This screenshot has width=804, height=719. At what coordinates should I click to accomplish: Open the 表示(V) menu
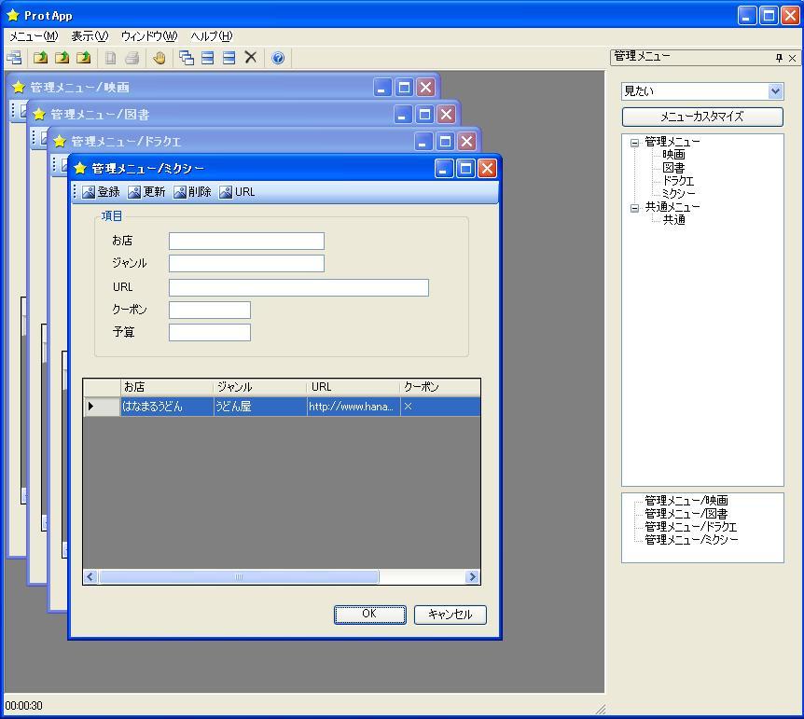(90, 36)
